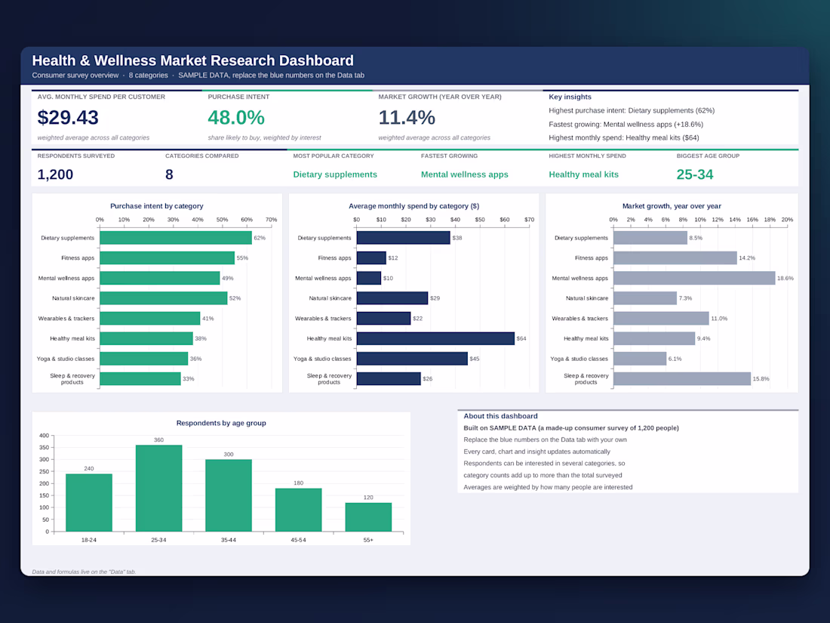Click "Dietary supplements" under Most Popular Category
Screen dimensions: 830x623
click(x=335, y=174)
